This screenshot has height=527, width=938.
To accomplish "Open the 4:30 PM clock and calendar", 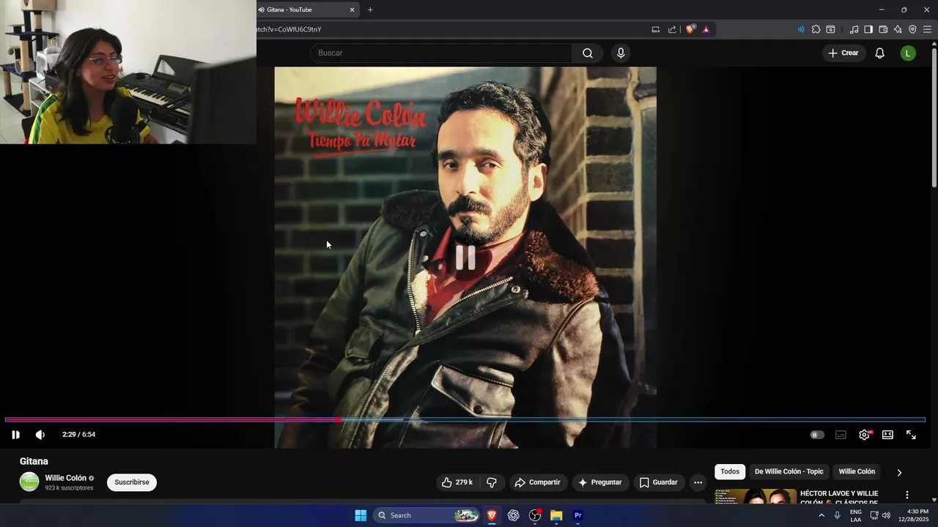I will (913, 515).
